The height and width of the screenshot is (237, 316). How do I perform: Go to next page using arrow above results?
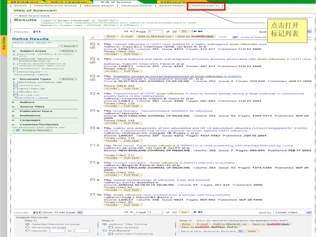click(195, 31)
